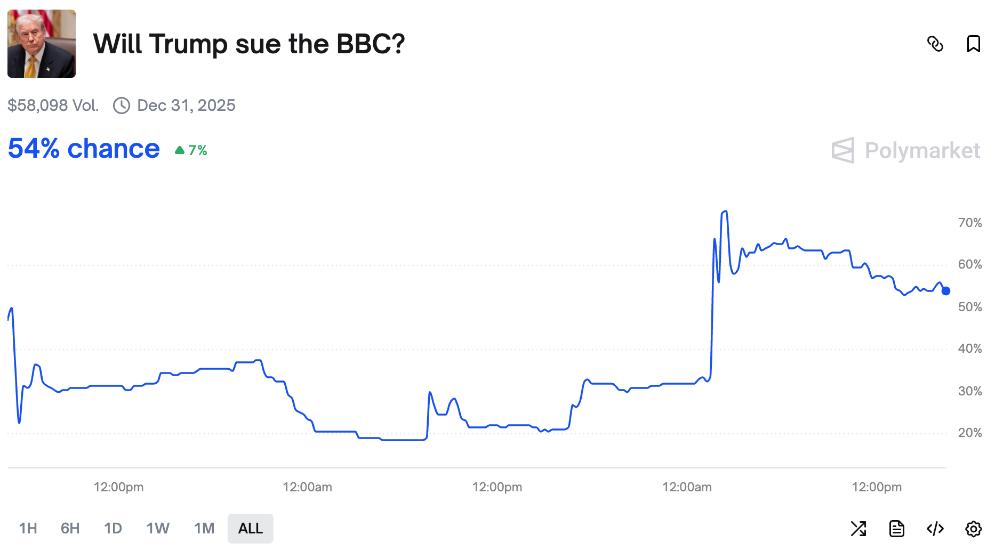
Task: Click the green 7% change indicator
Action: click(191, 151)
